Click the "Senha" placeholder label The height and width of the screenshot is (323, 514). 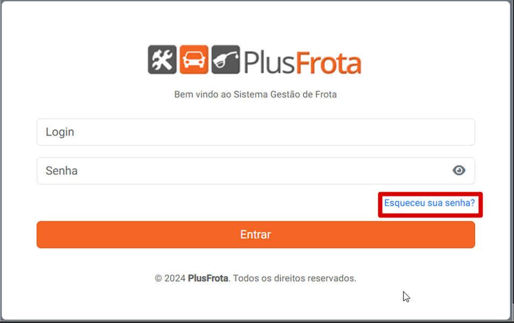[x=61, y=171]
